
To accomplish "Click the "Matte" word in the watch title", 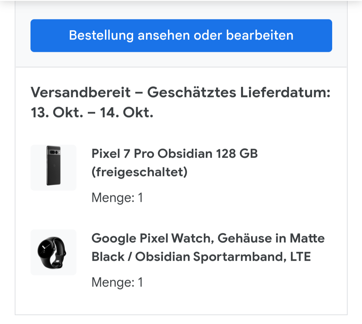I will pos(307,238).
